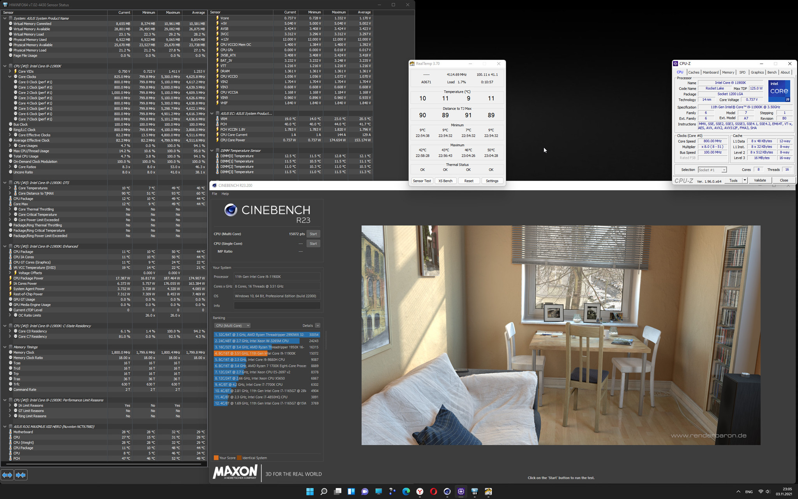
Task: Open the Socket #1 selection dropdown
Action: click(x=712, y=170)
